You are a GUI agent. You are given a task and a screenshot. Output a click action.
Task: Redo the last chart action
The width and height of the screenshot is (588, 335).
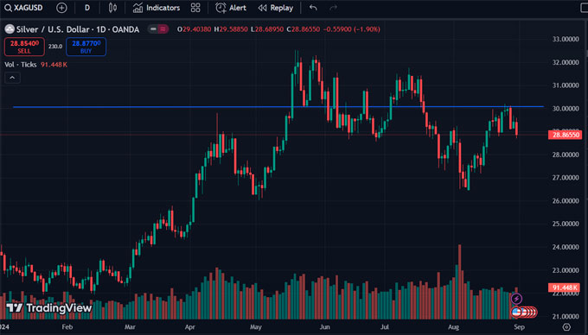pos(333,8)
